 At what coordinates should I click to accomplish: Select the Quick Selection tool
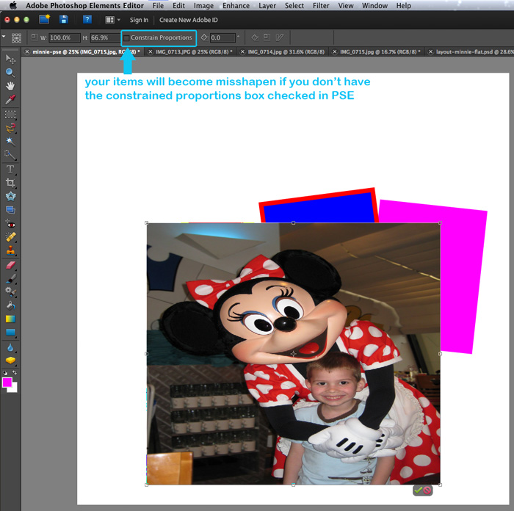pyautogui.click(x=10, y=155)
